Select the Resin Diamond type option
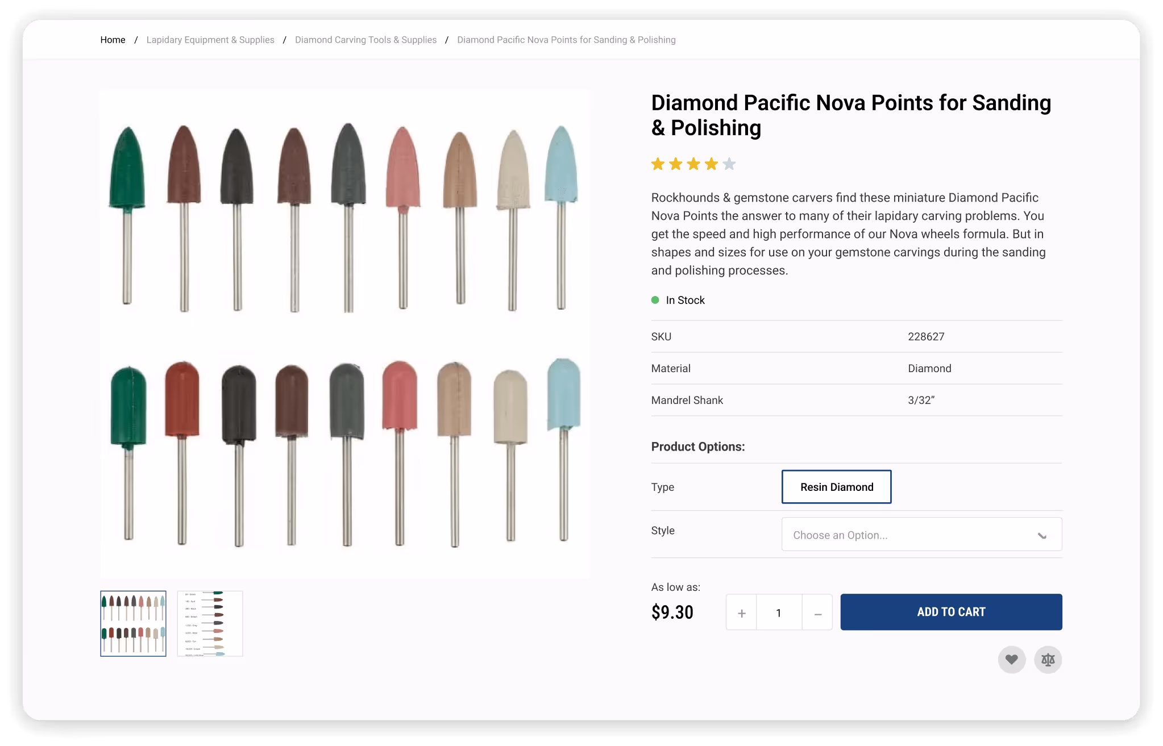This screenshot has height=746, width=1163. pyautogui.click(x=836, y=486)
